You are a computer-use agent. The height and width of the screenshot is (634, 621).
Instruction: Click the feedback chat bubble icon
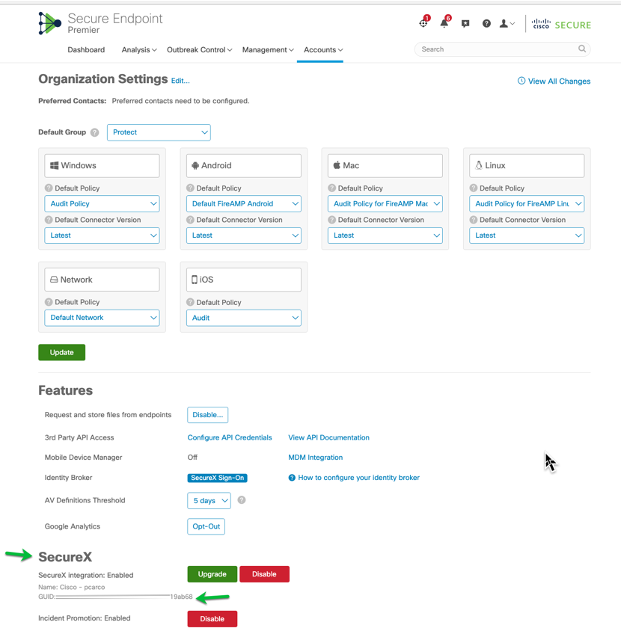tap(465, 24)
